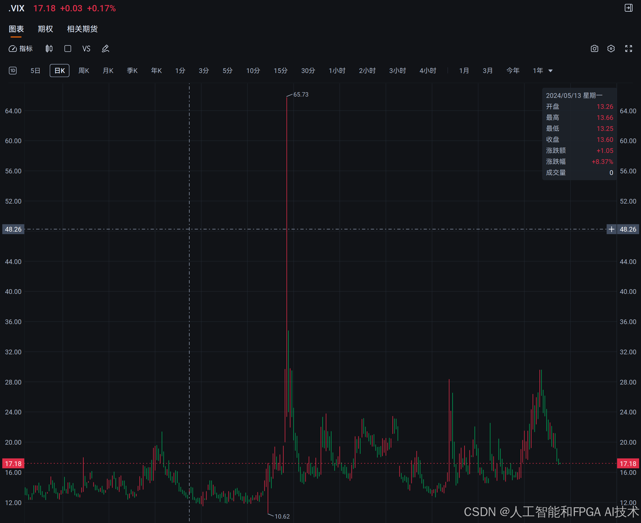Screen dimensions: 641x523
Task: Open chart settings gear icon
Action: point(611,48)
